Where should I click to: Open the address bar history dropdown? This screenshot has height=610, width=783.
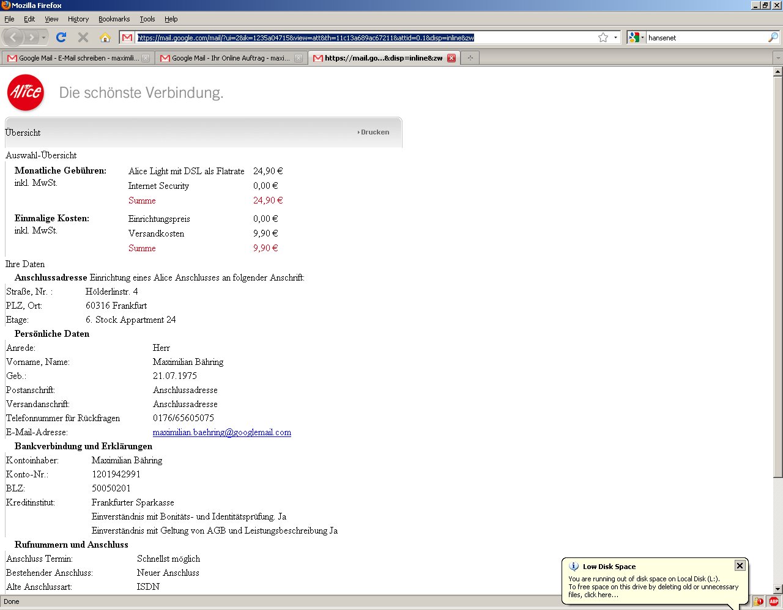pos(615,38)
